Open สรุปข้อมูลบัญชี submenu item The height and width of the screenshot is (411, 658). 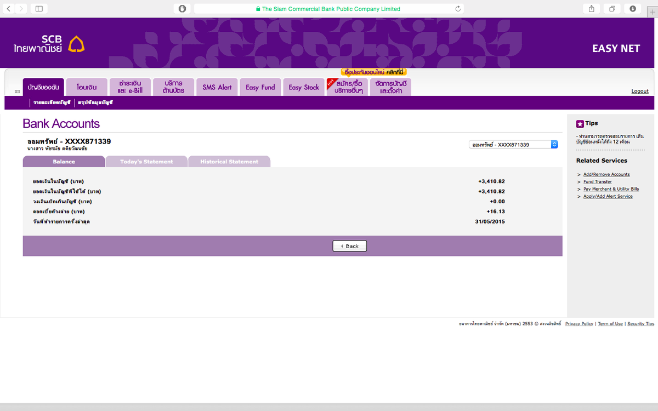(x=95, y=102)
